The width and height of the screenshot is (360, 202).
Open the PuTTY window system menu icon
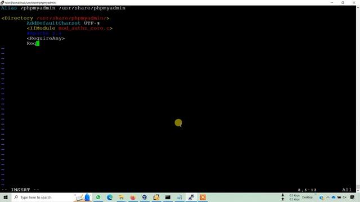(2, 2)
